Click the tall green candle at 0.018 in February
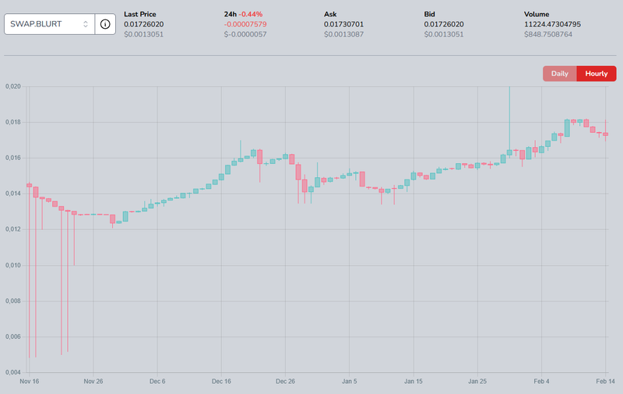This screenshot has height=394, width=623. 567,128
